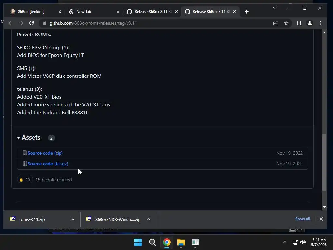Expand options for 86Box-NDR download
This screenshot has height=250, width=333.
click(x=148, y=219)
